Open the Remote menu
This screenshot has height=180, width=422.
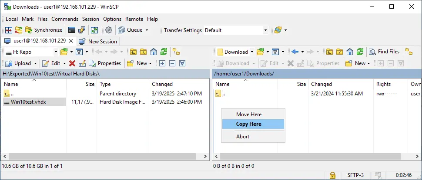point(134,19)
